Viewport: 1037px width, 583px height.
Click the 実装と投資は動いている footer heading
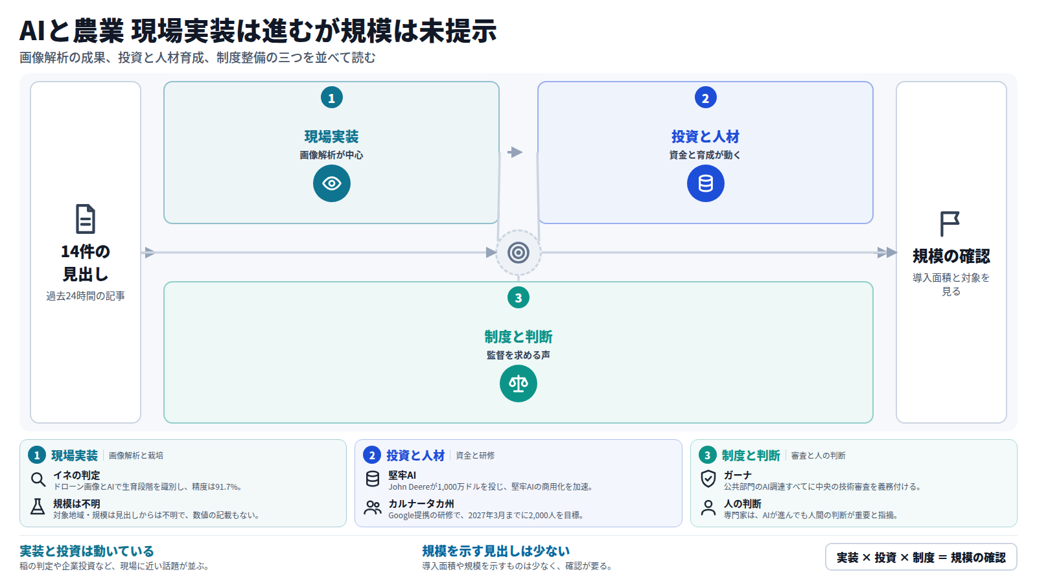point(87,551)
